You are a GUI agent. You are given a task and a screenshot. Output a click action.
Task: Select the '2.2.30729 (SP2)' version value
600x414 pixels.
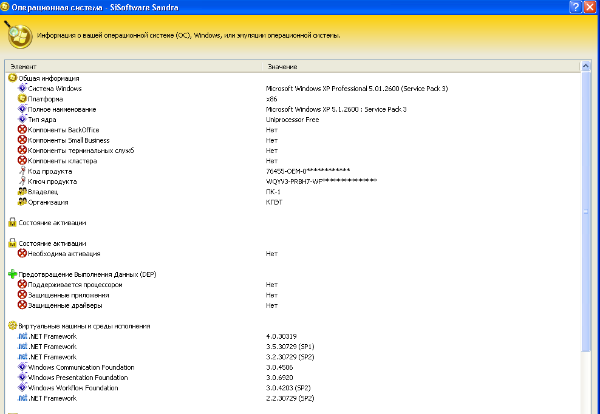pos(290,399)
